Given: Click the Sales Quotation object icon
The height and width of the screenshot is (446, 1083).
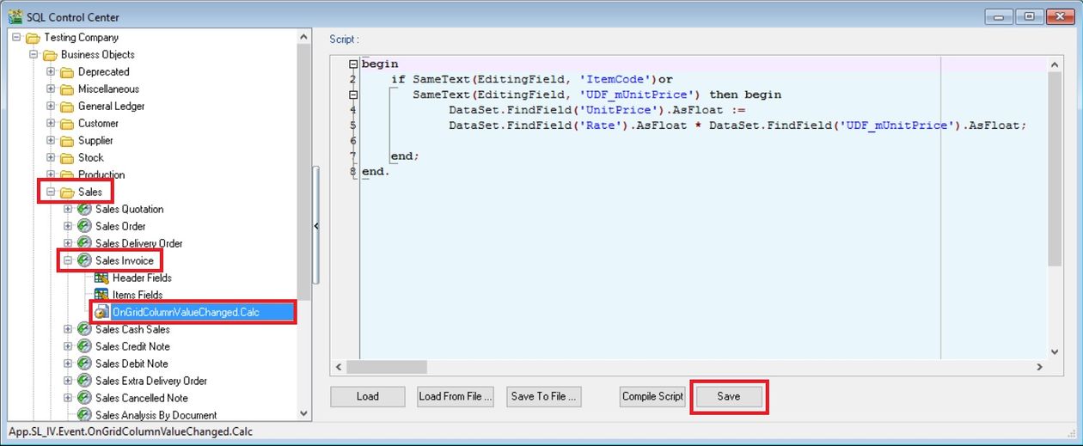Looking at the screenshot, I should point(84,209).
